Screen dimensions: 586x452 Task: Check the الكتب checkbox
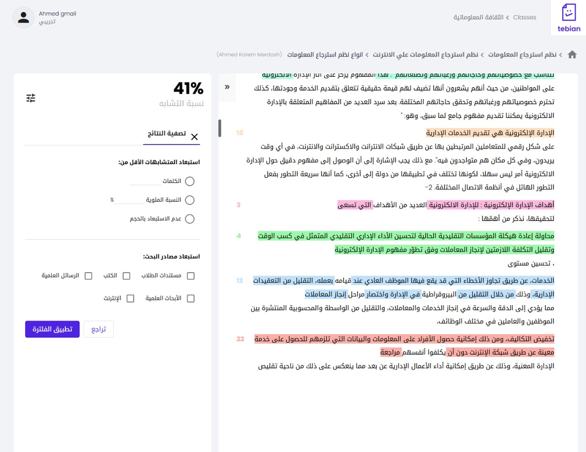click(126, 276)
